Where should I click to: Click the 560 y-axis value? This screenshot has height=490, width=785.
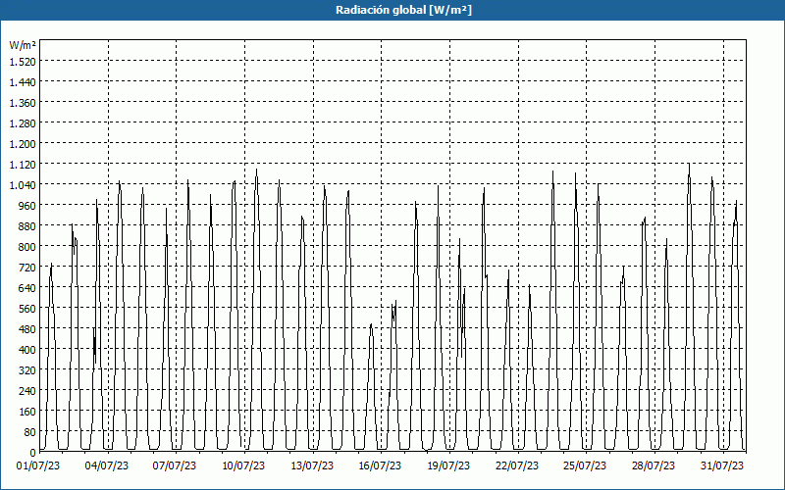point(26,309)
